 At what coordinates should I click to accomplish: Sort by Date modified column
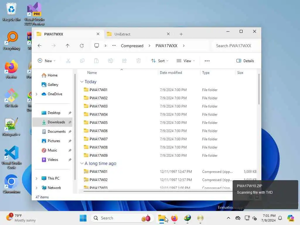point(179,73)
